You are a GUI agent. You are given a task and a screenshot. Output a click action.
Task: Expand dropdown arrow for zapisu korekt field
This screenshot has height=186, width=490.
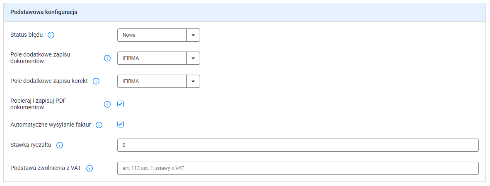193,81
